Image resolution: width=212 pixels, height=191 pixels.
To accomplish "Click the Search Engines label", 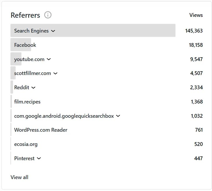I will pyautogui.click(x=31, y=31).
